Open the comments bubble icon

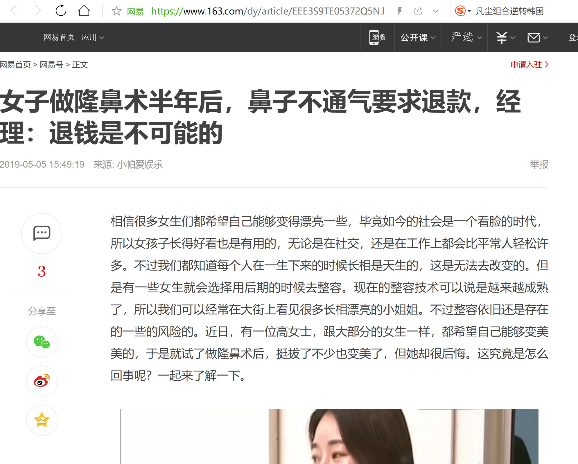[42, 233]
